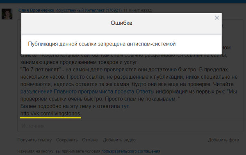Click the error message text about антиспам-системой
This screenshot has height=155, width=246.
pyautogui.click(x=102, y=44)
